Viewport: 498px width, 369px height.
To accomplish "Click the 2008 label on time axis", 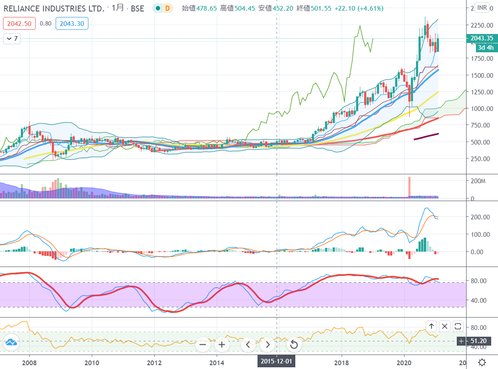I will 29,363.
